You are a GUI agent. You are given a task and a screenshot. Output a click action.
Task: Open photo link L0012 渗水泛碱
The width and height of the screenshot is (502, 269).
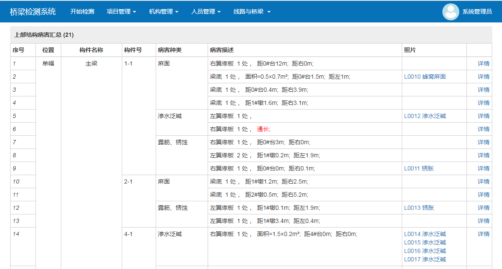[425, 116]
